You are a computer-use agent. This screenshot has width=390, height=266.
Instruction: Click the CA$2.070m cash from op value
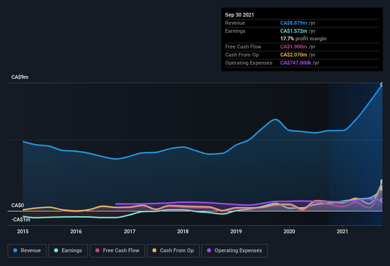tap(294, 55)
